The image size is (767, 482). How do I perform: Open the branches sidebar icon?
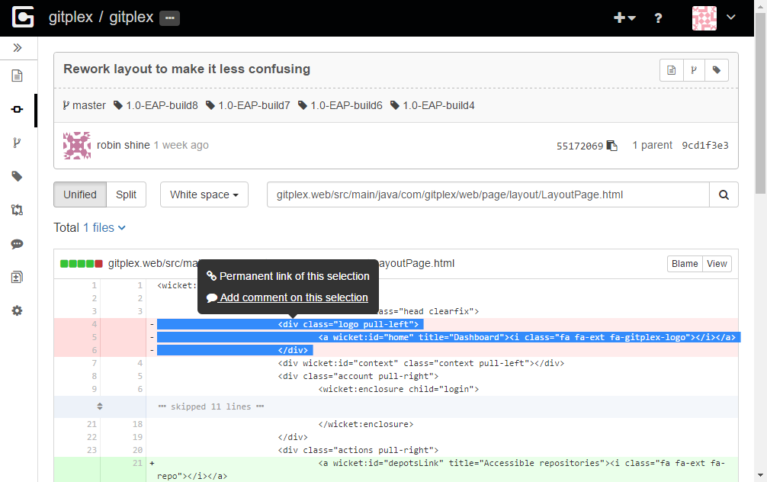pos(17,143)
